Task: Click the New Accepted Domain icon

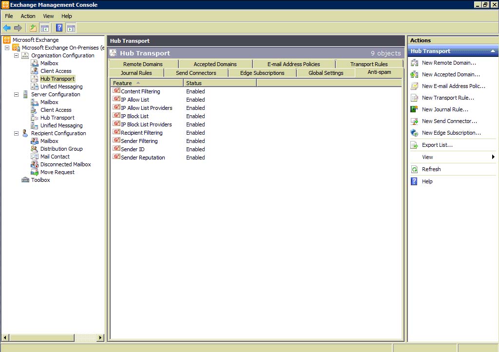Action: click(x=414, y=74)
